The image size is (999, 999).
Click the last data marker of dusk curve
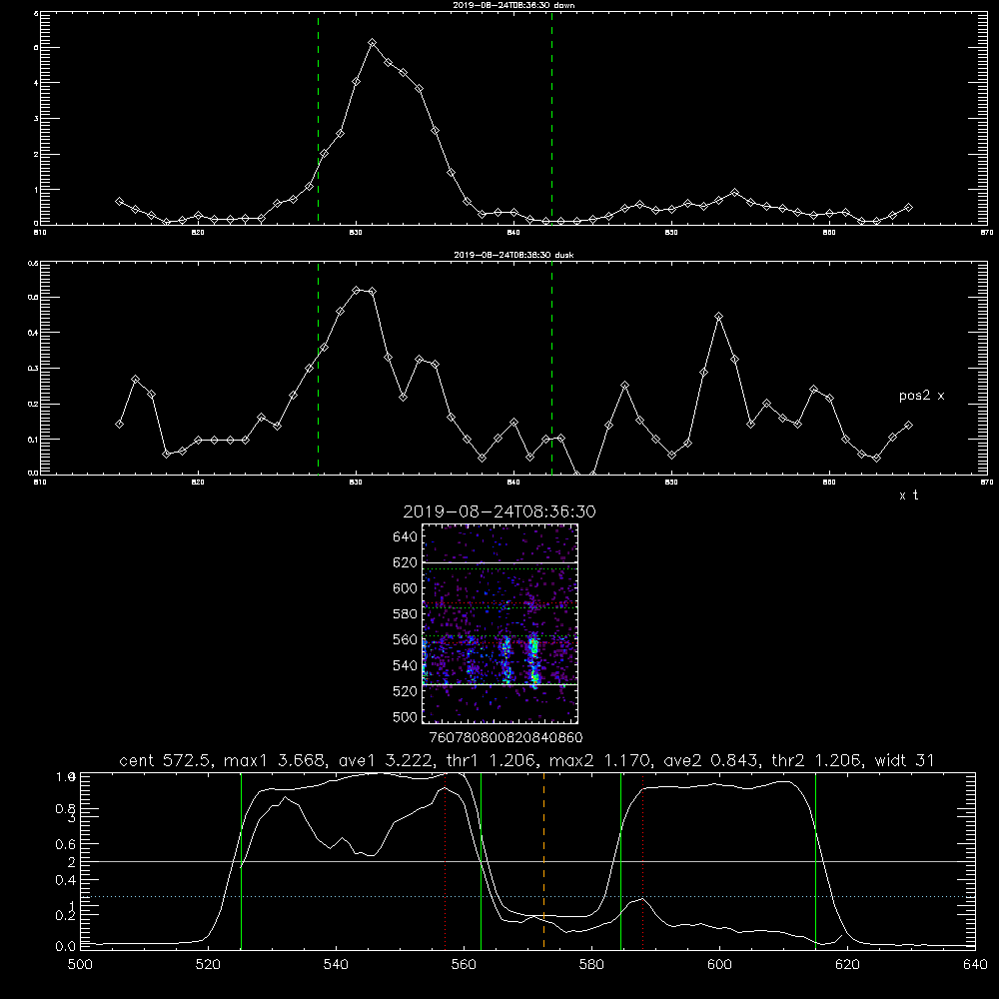point(908,425)
